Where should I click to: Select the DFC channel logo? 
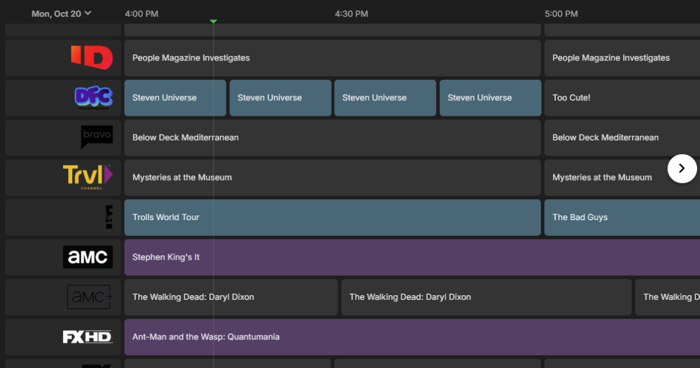tap(93, 98)
